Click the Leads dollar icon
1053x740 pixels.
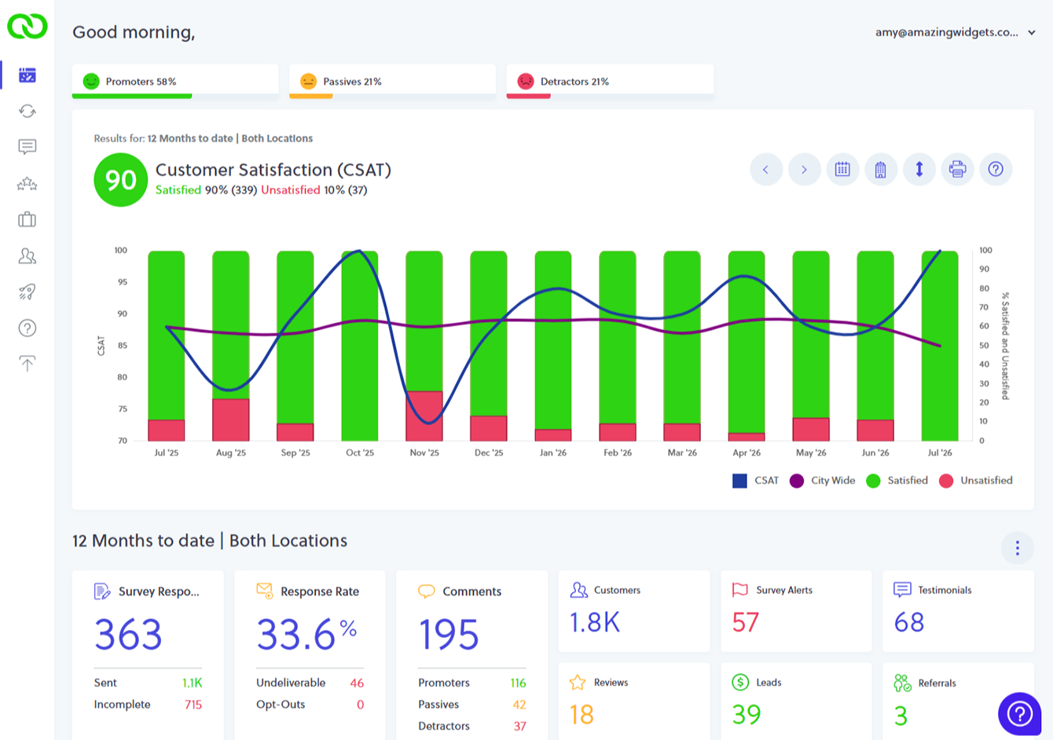click(x=740, y=682)
